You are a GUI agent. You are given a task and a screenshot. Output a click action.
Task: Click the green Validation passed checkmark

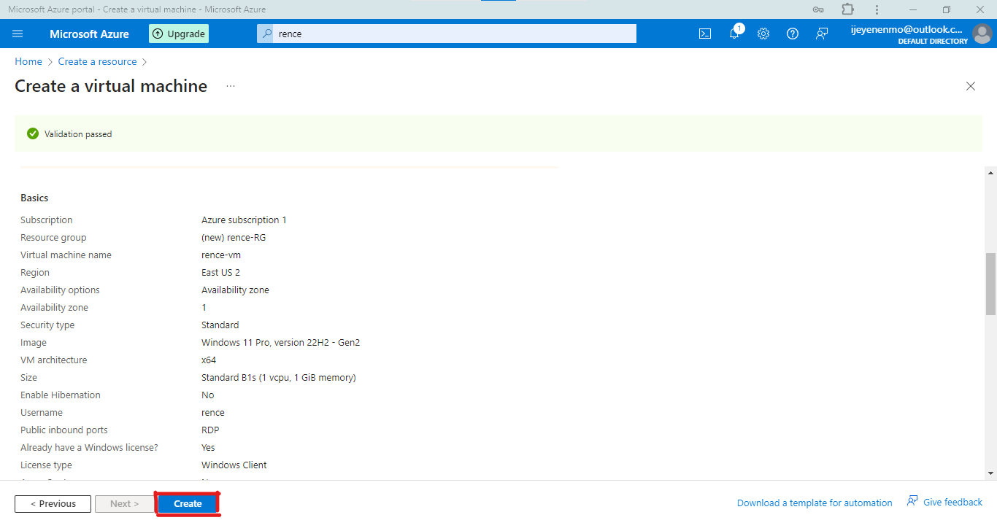pyautogui.click(x=33, y=133)
